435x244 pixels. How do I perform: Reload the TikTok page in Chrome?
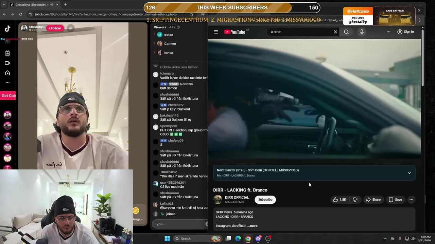click(x=21, y=14)
